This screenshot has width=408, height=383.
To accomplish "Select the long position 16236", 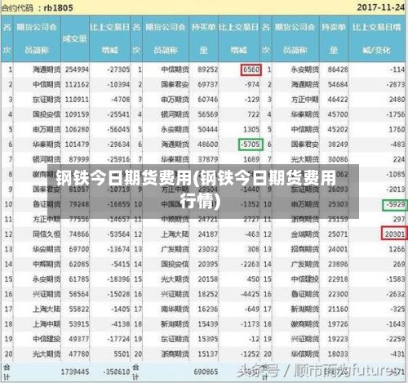I will pyautogui.click(x=208, y=310).
